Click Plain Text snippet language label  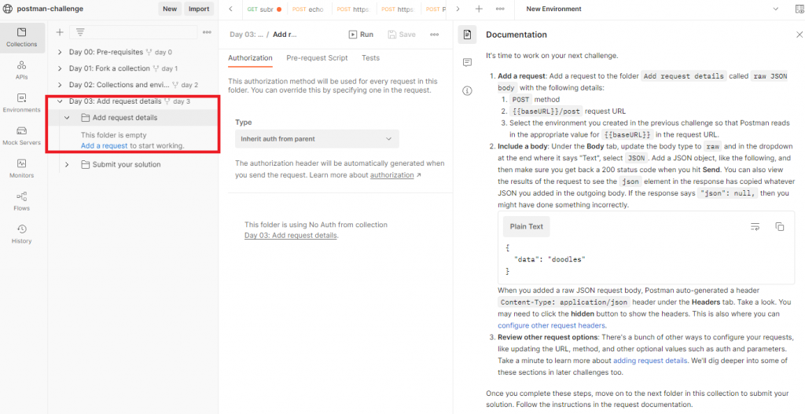tap(526, 226)
